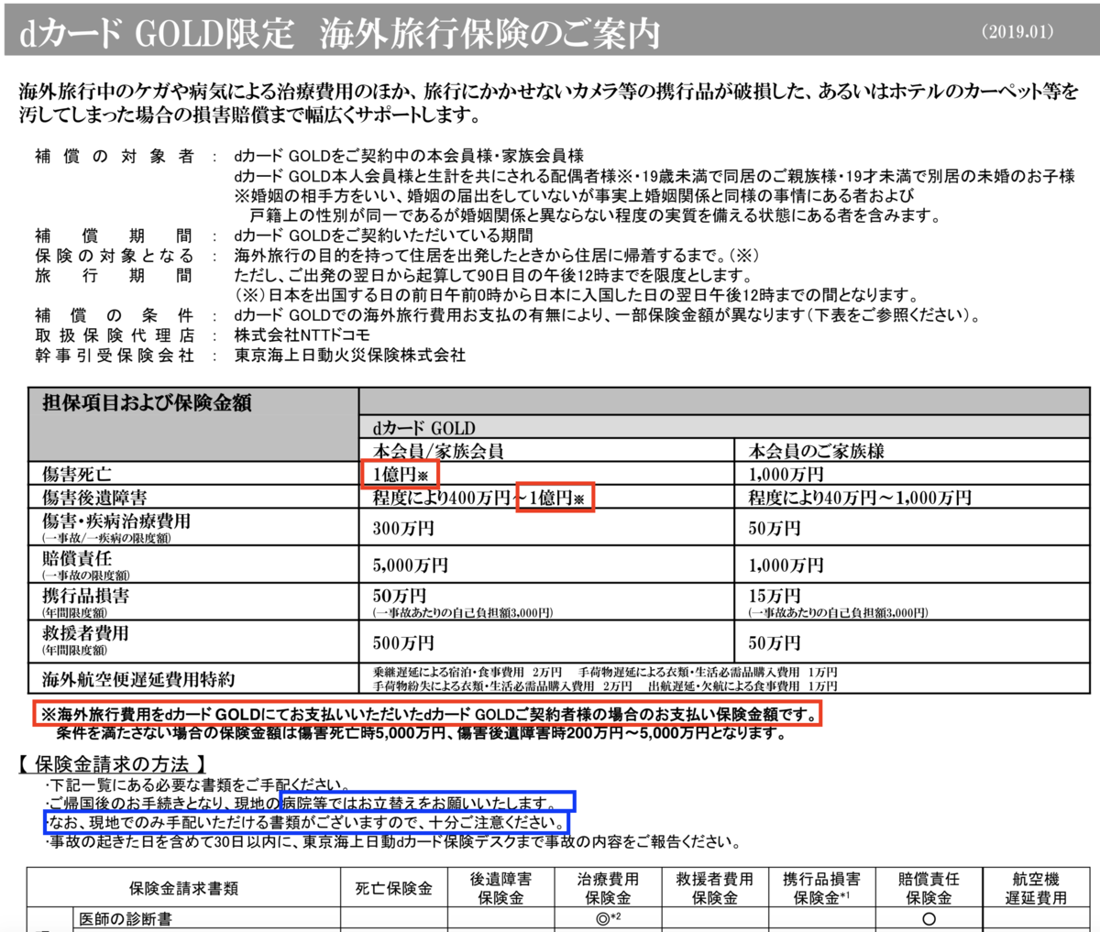The width and height of the screenshot is (1100, 932).
Task: Click the row '医師の診断書'
Action: coord(126,918)
